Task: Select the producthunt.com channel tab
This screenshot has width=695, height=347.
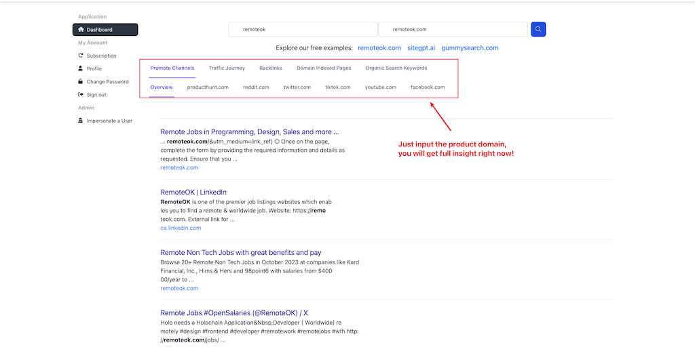Action: [208, 87]
